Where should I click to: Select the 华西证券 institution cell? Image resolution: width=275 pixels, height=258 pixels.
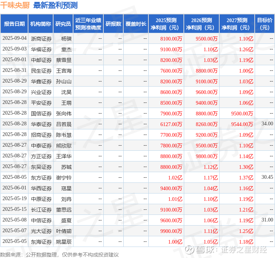coord(41,188)
